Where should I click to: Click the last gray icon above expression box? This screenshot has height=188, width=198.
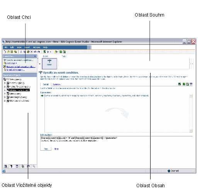click(x=191, y=84)
